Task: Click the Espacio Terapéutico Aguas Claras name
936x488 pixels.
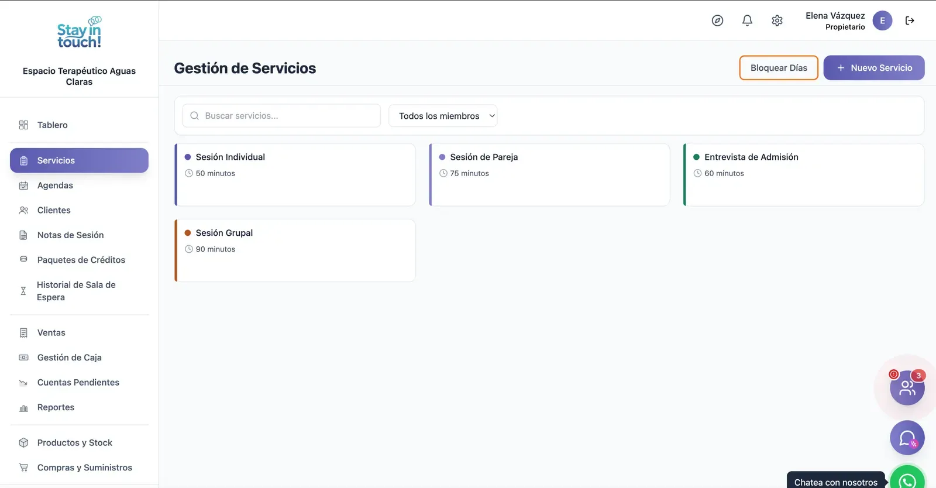Action: click(x=79, y=76)
